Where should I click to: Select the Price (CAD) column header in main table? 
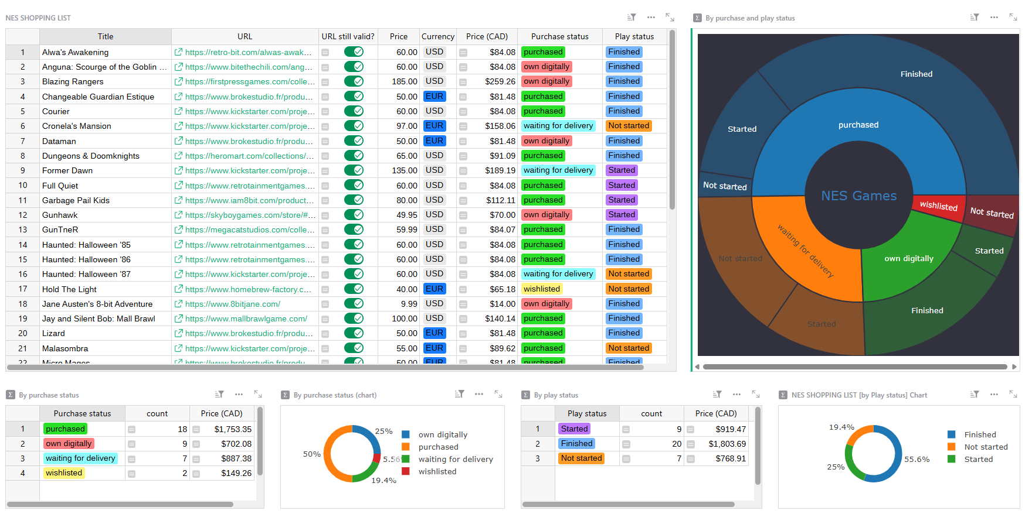pos(487,36)
